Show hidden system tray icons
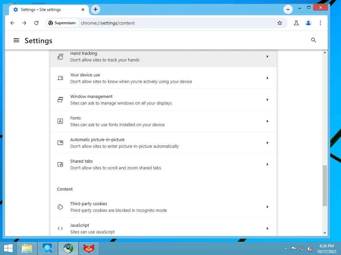The image size is (341, 255). click(x=285, y=249)
